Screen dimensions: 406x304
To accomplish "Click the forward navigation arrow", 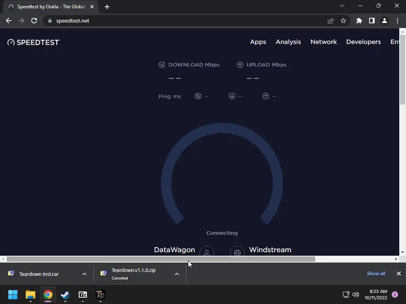I will [21, 21].
